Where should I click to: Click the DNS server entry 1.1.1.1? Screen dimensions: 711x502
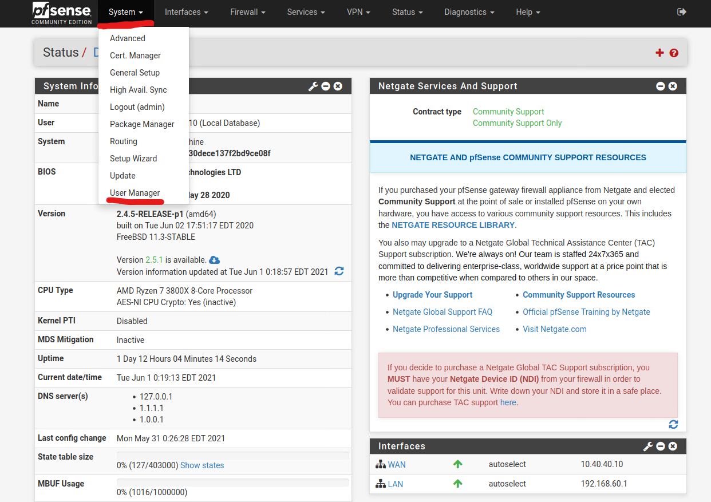coord(152,408)
